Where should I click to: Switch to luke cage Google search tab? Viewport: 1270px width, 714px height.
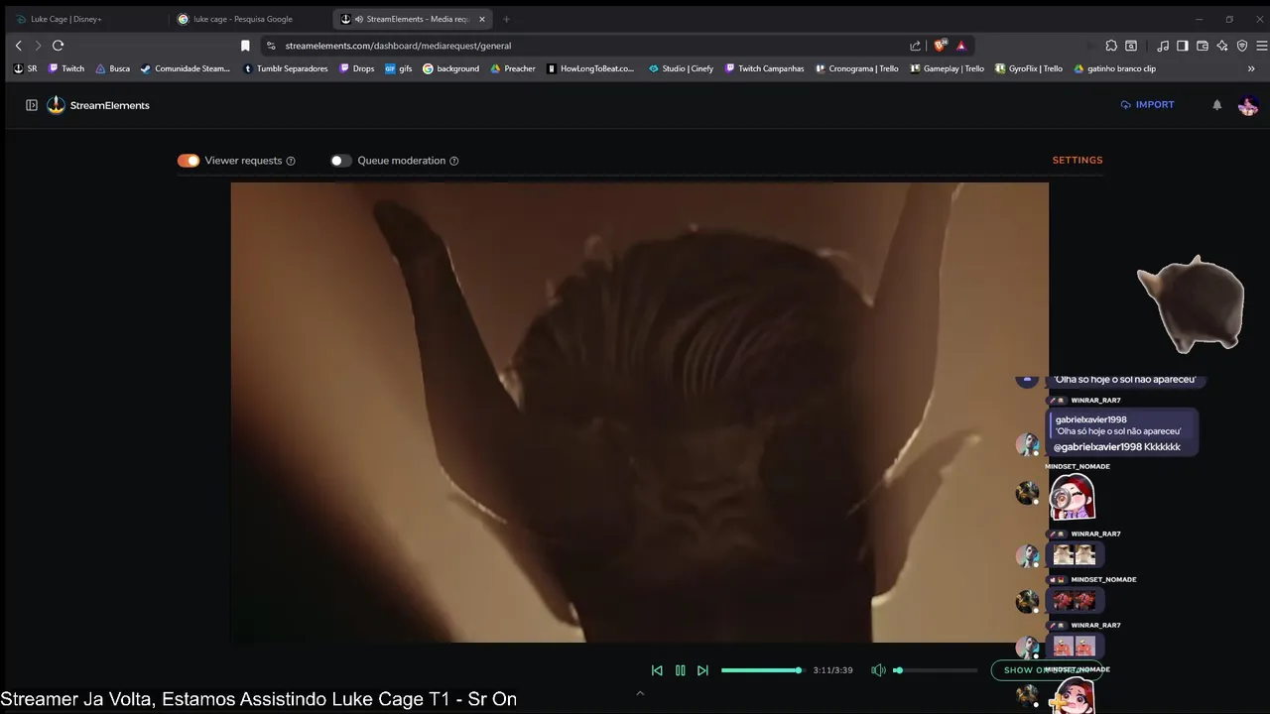[248, 19]
